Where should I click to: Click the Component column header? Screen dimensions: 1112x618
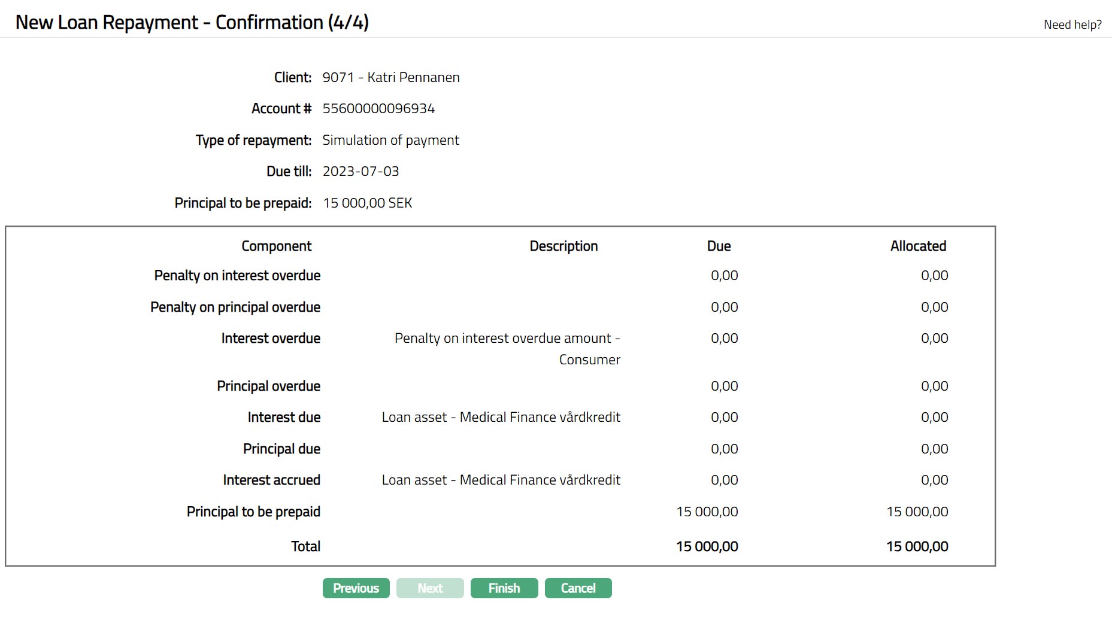coord(276,246)
